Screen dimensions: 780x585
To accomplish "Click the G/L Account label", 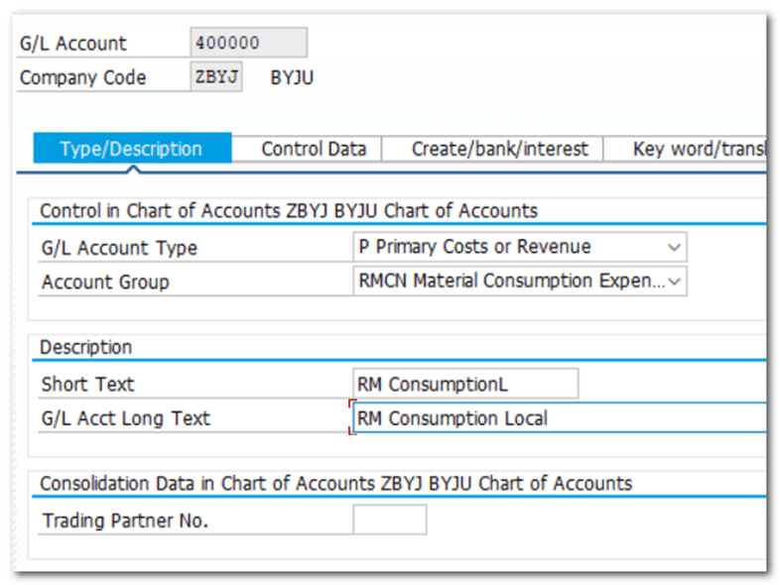I will (x=73, y=44).
